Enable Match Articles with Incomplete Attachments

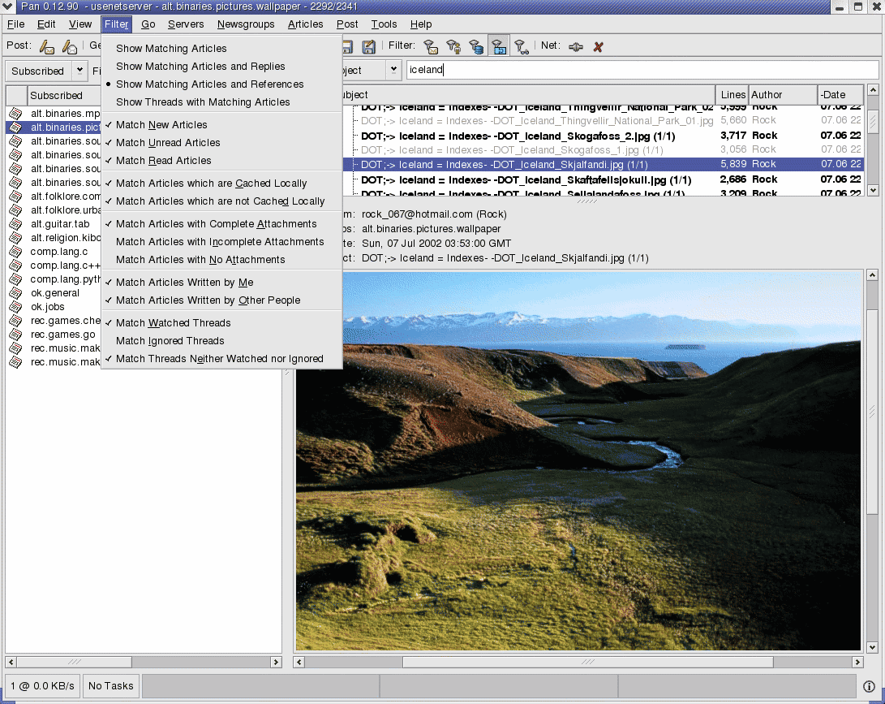(x=221, y=243)
